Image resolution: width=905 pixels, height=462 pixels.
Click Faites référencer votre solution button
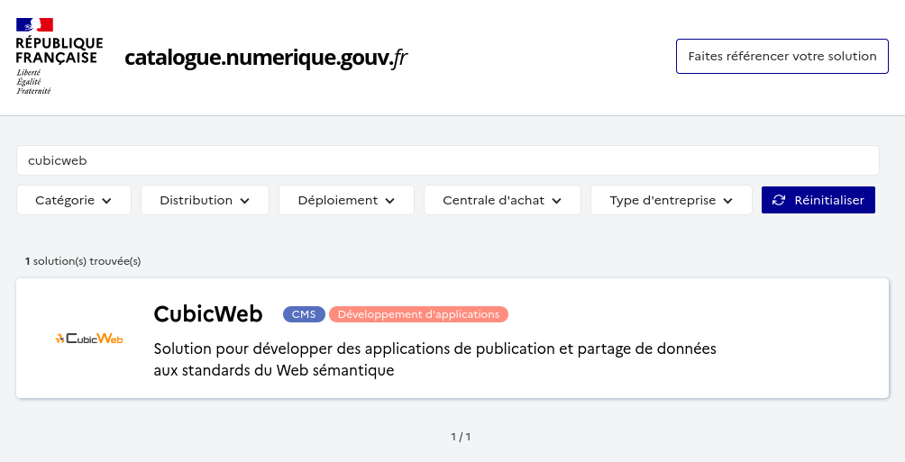point(782,56)
